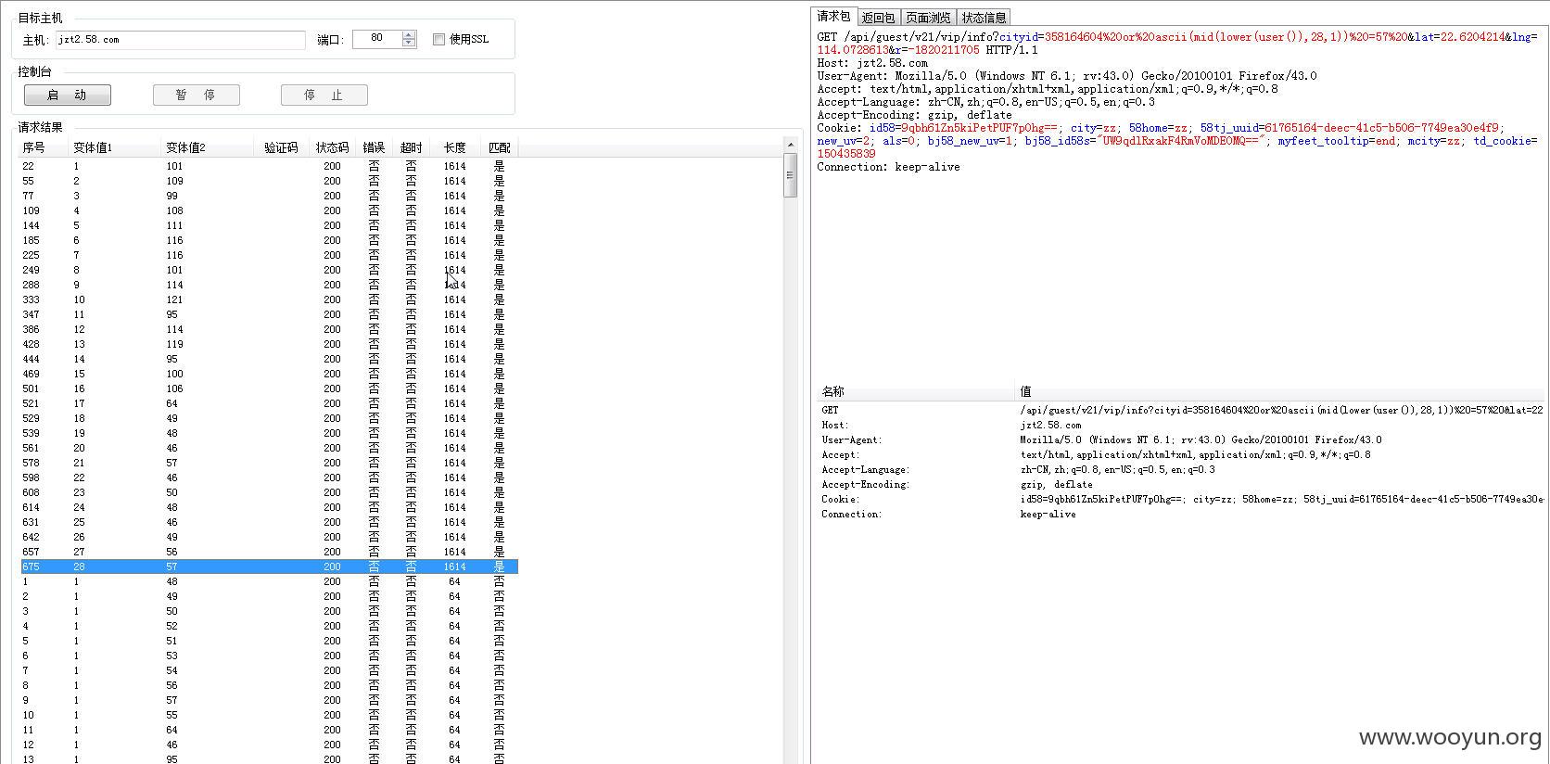Image resolution: width=1550 pixels, height=764 pixels.
Task: Click the 停止 stop button
Action: click(324, 95)
